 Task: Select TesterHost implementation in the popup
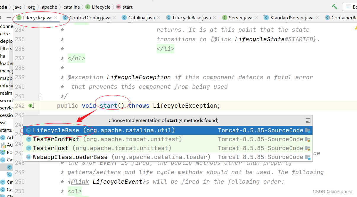(168, 148)
